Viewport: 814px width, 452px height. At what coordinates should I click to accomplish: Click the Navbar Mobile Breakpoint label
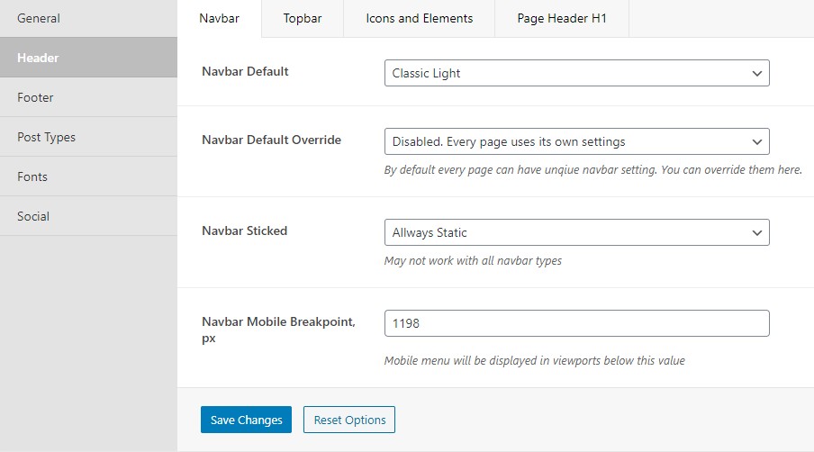coord(279,330)
